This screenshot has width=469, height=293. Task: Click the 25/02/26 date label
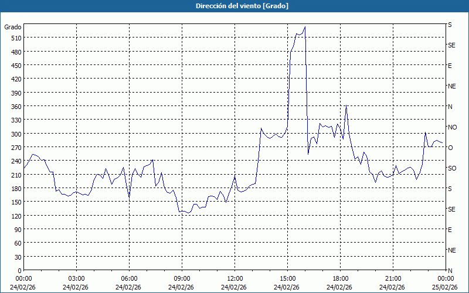coord(444,287)
